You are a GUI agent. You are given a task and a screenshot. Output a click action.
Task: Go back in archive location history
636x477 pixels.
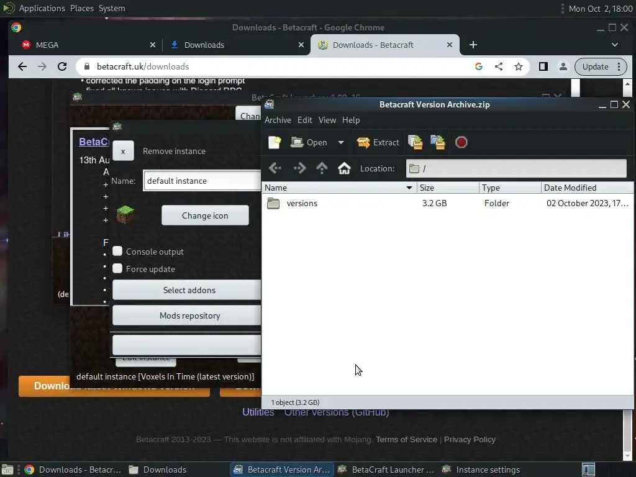(x=275, y=168)
